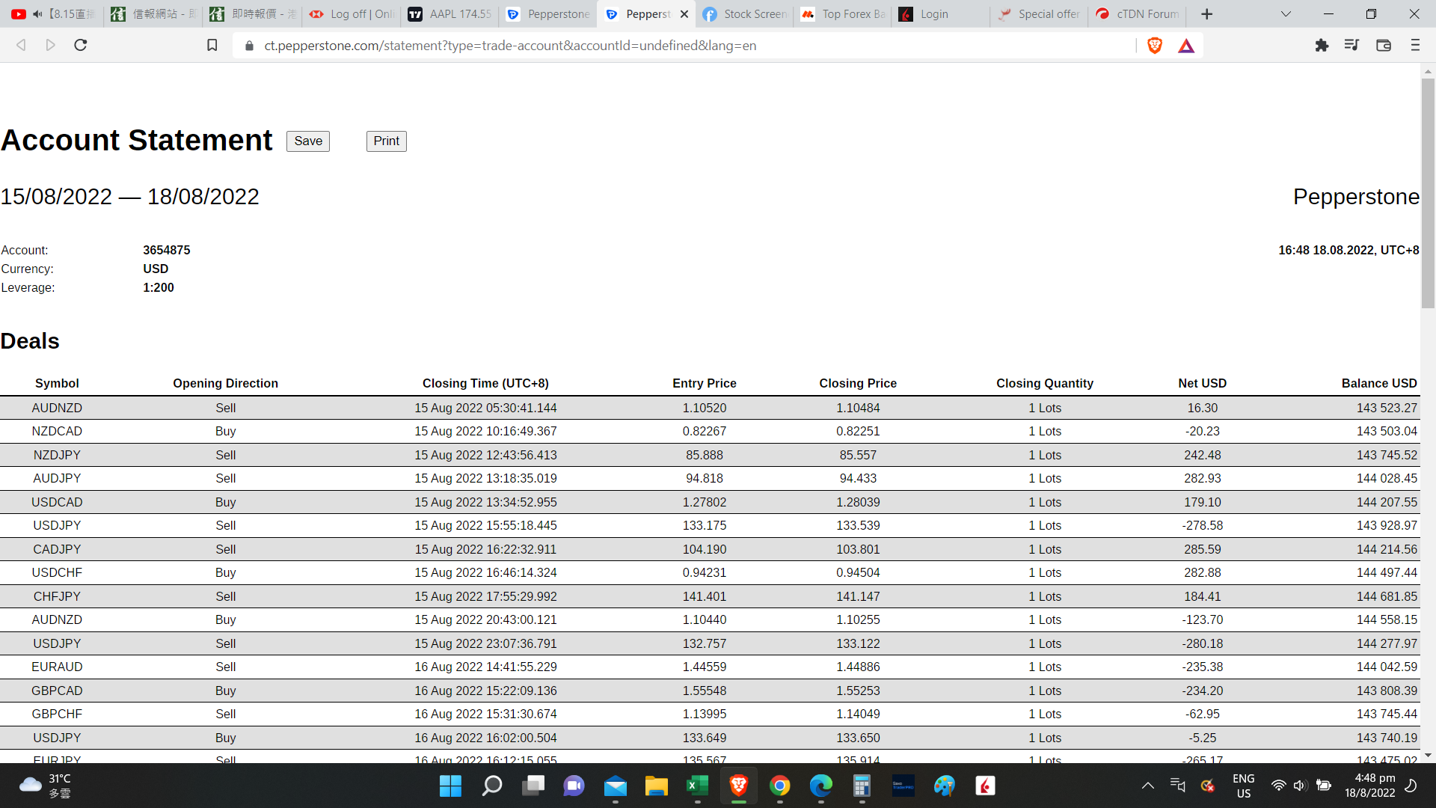Open the Calculator taskbar icon
The height and width of the screenshot is (808, 1436).
(862, 786)
